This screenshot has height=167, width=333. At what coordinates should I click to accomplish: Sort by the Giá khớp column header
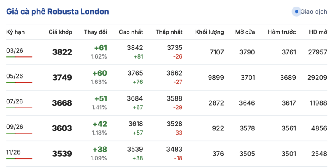coord(60,32)
